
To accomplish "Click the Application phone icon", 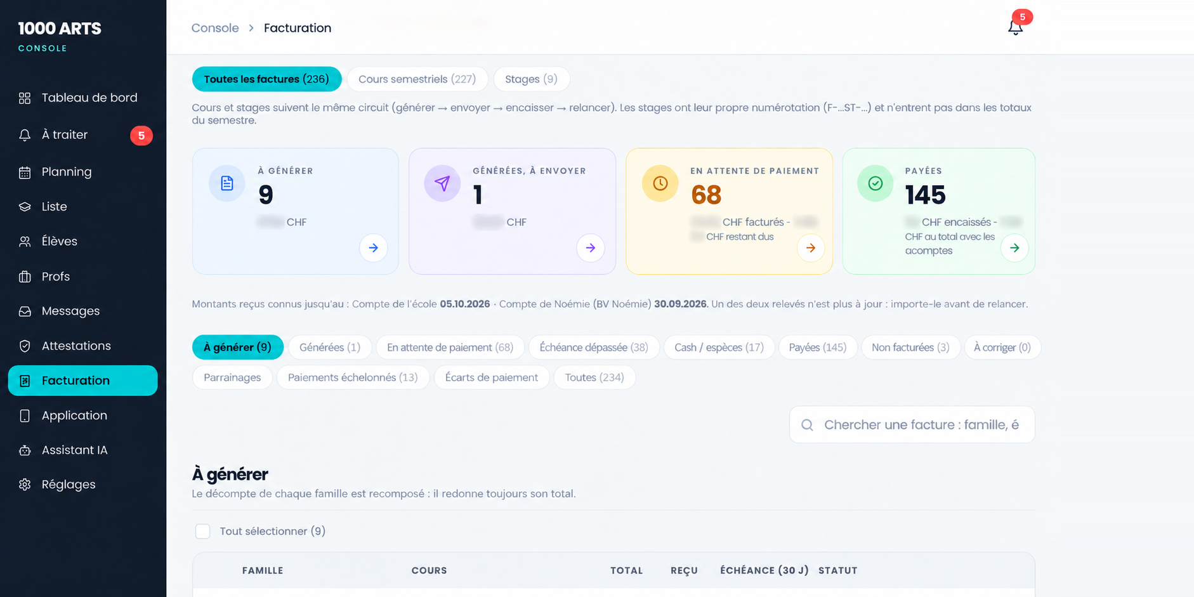I will [25, 416].
